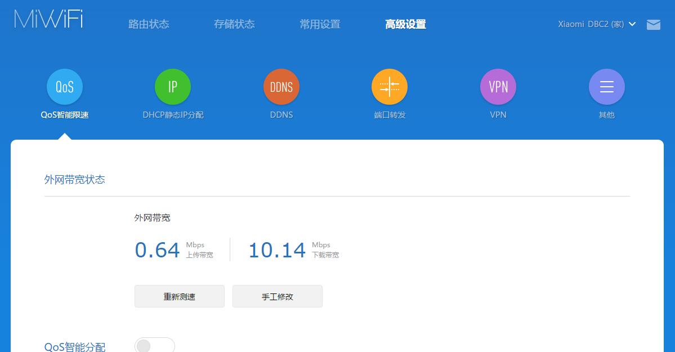
Task: Click the 10.14 Mbps download bandwidth value
Action: 277,249
